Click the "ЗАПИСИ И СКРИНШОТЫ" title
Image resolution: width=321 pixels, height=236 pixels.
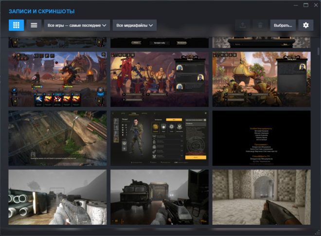(41, 11)
